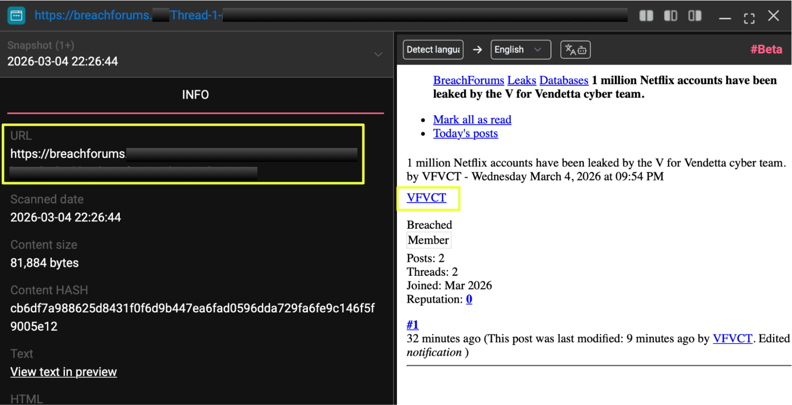Enter fullscreen with the expand icon

pos(749,18)
